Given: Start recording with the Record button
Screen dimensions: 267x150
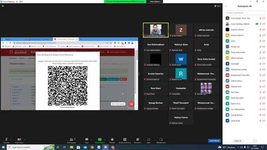Looking at the screenshot, I should pos(112,140).
